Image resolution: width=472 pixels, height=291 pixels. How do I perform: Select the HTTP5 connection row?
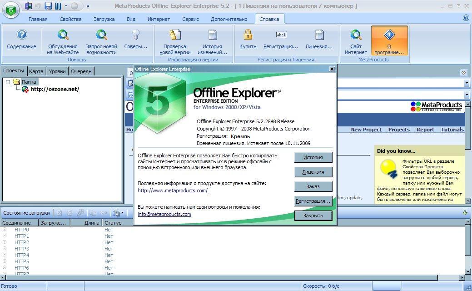[22, 261]
